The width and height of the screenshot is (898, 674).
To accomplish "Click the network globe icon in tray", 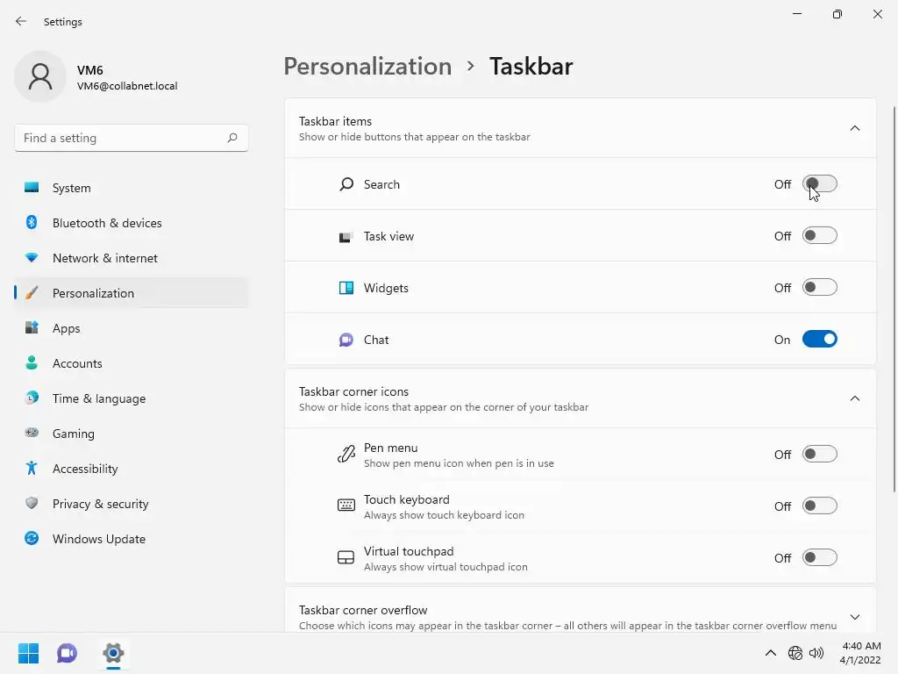I will click(795, 653).
